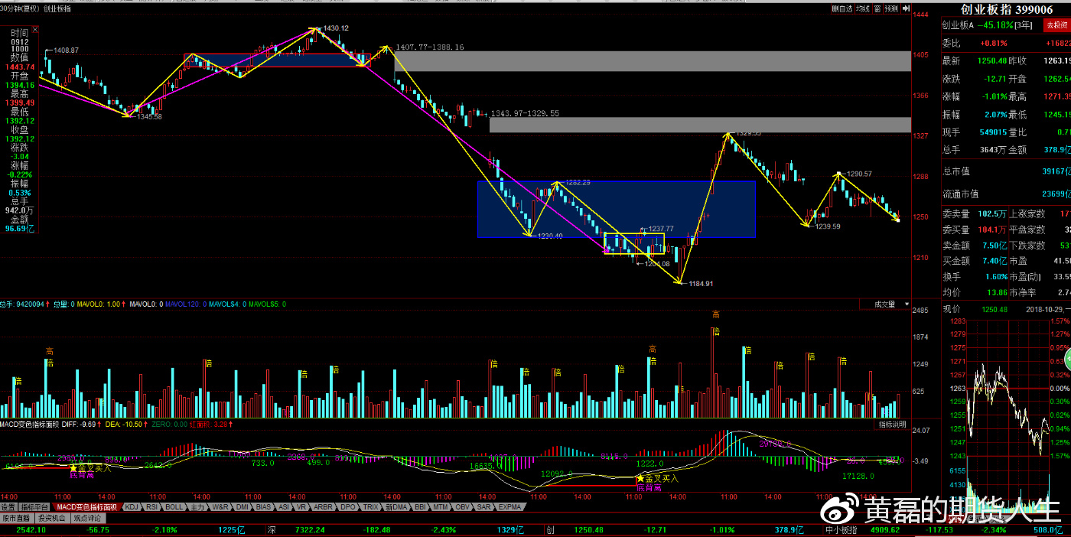Open 指标说明 indicator description
Screen dimensions: 1071x537
pyautogui.click(x=892, y=424)
